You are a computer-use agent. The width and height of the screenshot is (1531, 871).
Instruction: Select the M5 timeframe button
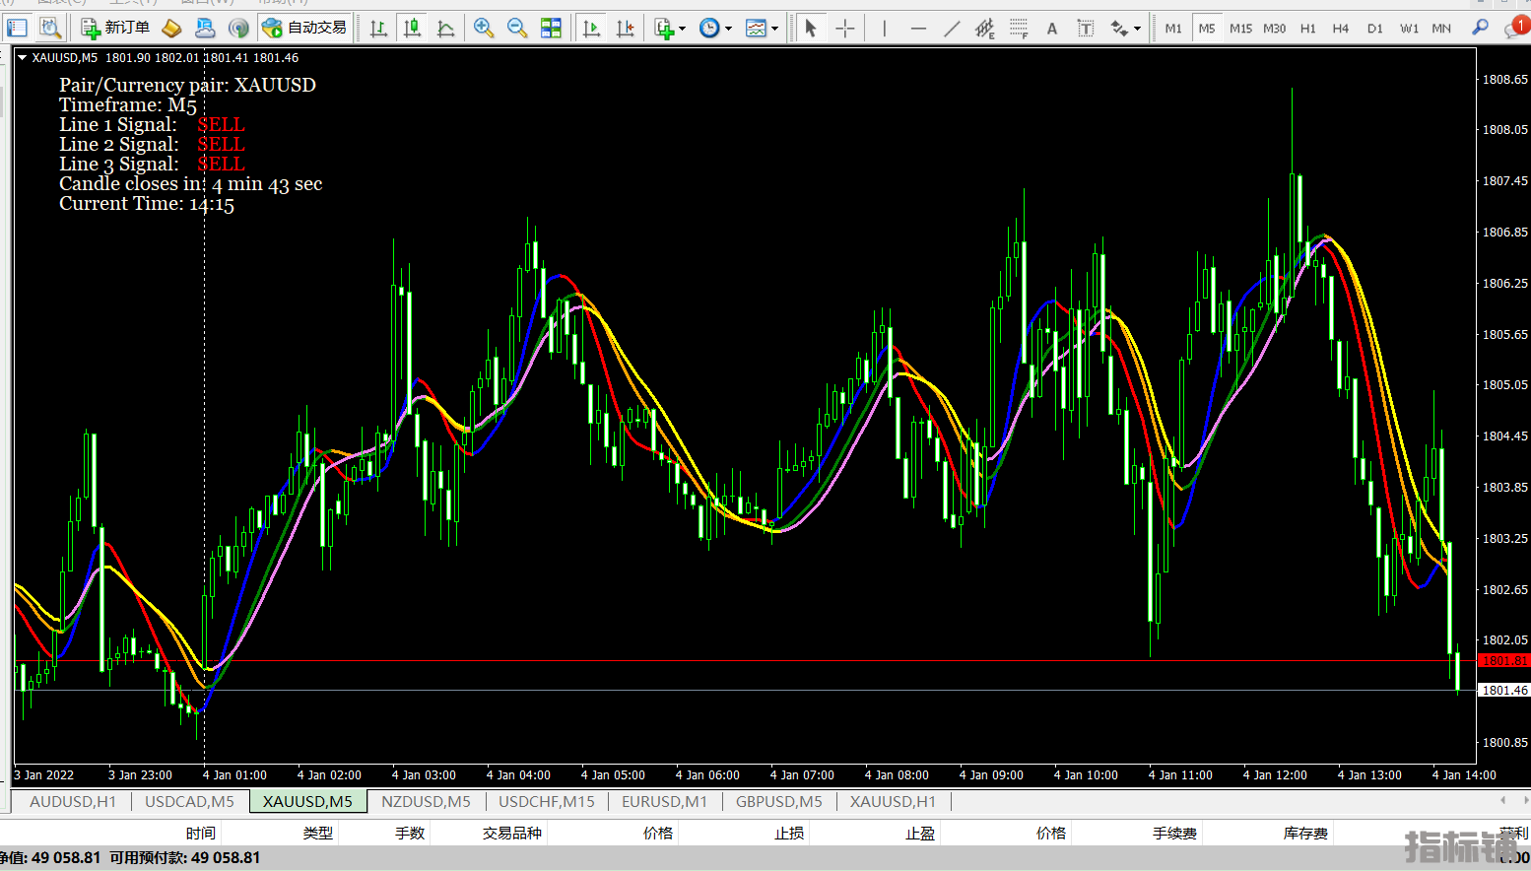1207,28
